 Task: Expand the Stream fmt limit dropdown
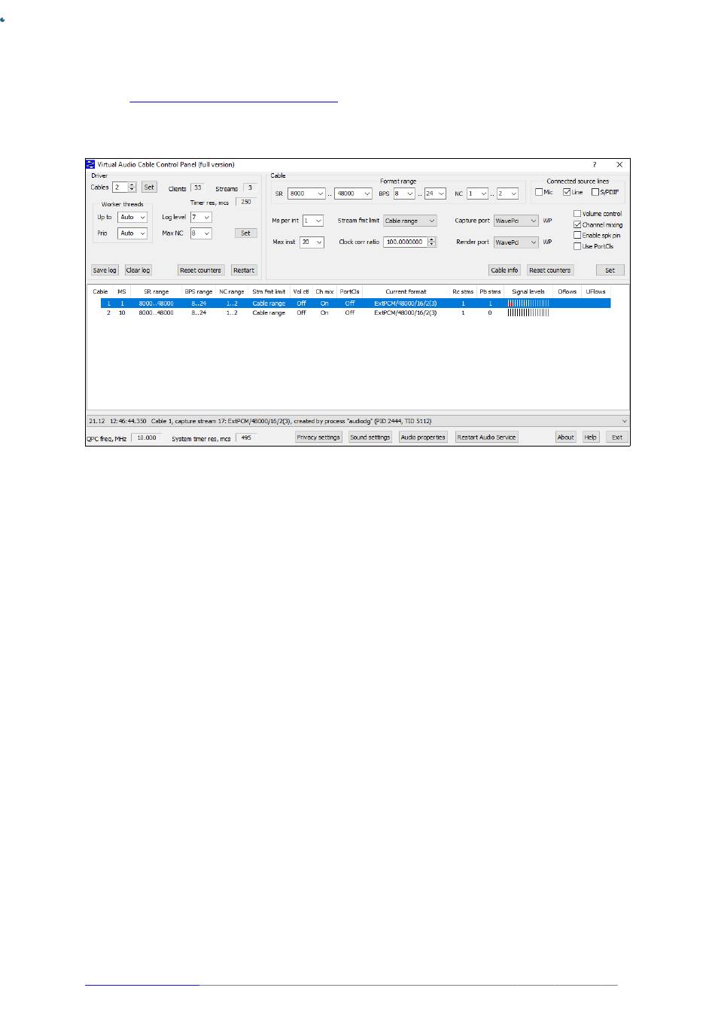pos(410,221)
